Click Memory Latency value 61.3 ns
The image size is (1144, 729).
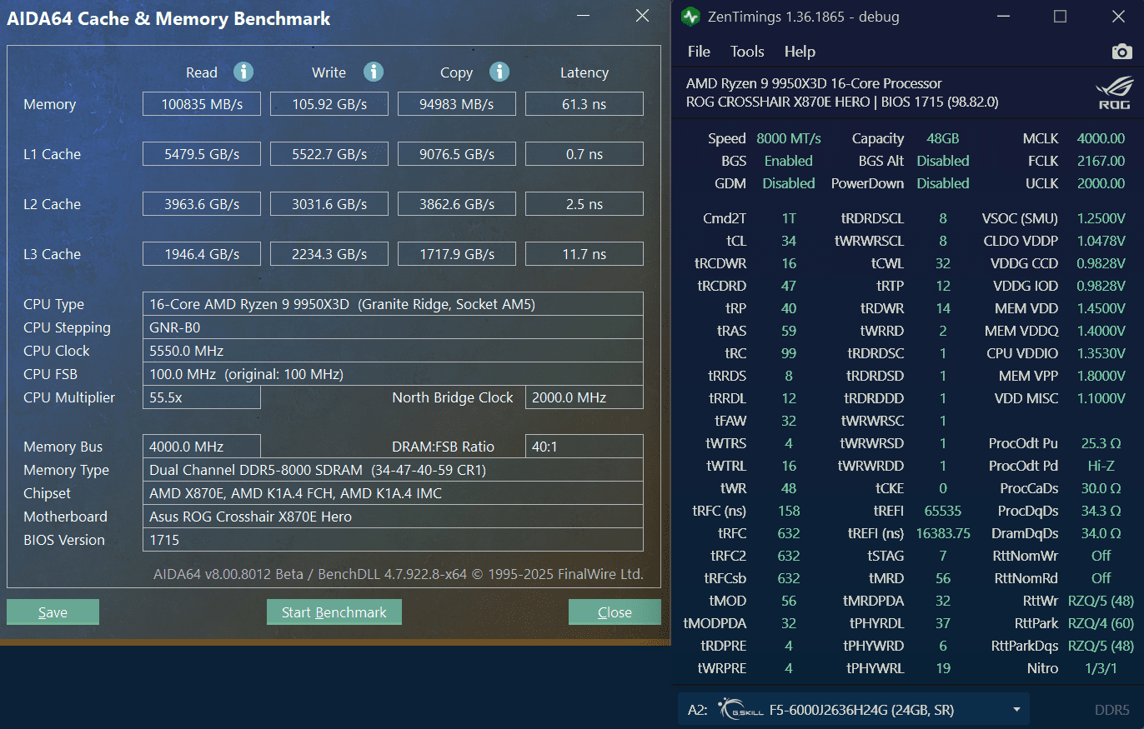[x=584, y=104]
